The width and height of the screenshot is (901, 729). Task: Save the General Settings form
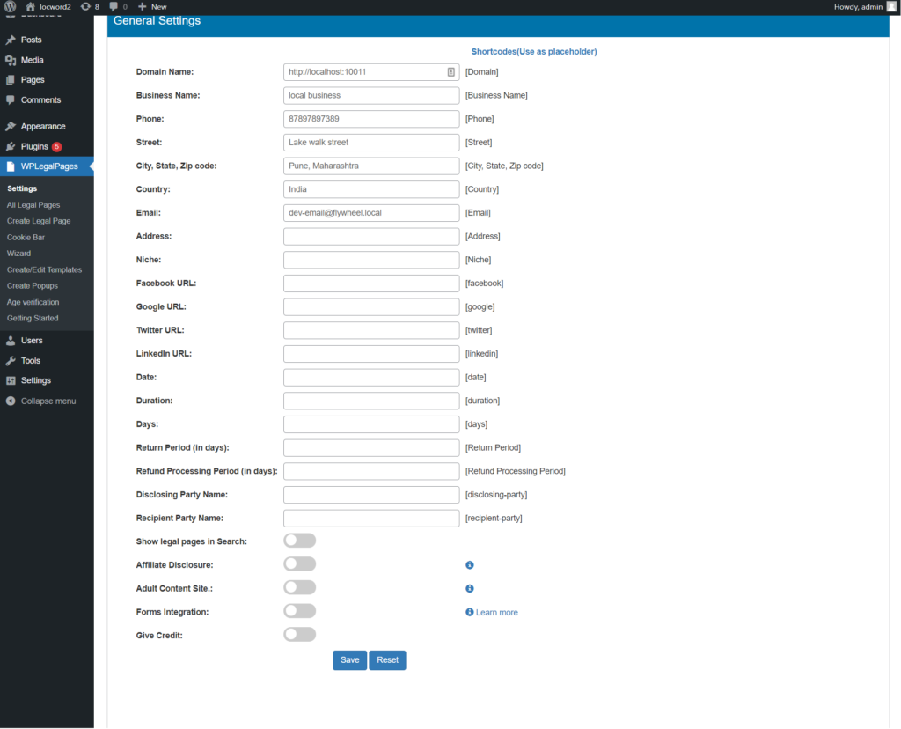coord(349,659)
